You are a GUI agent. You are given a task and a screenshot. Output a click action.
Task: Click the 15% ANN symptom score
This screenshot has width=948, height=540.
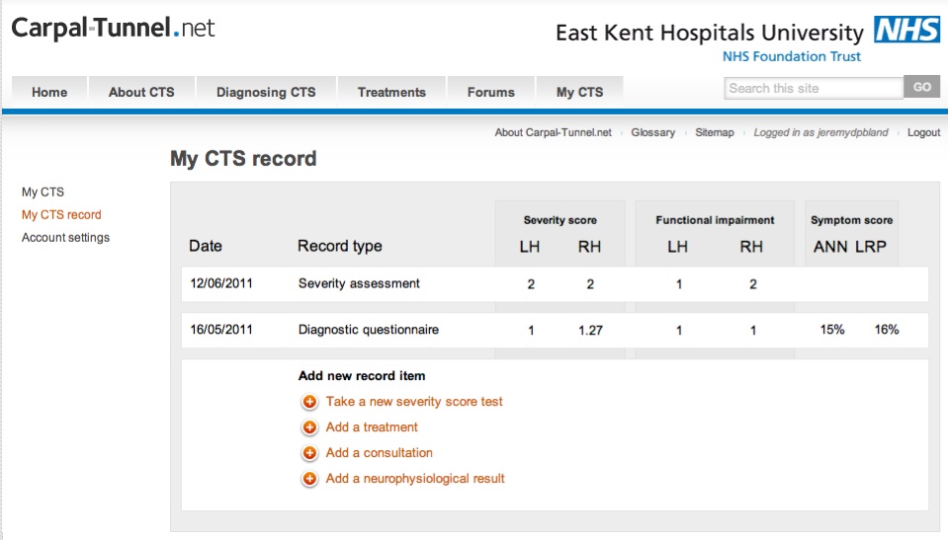pyautogui.click(x=832, y=330)
